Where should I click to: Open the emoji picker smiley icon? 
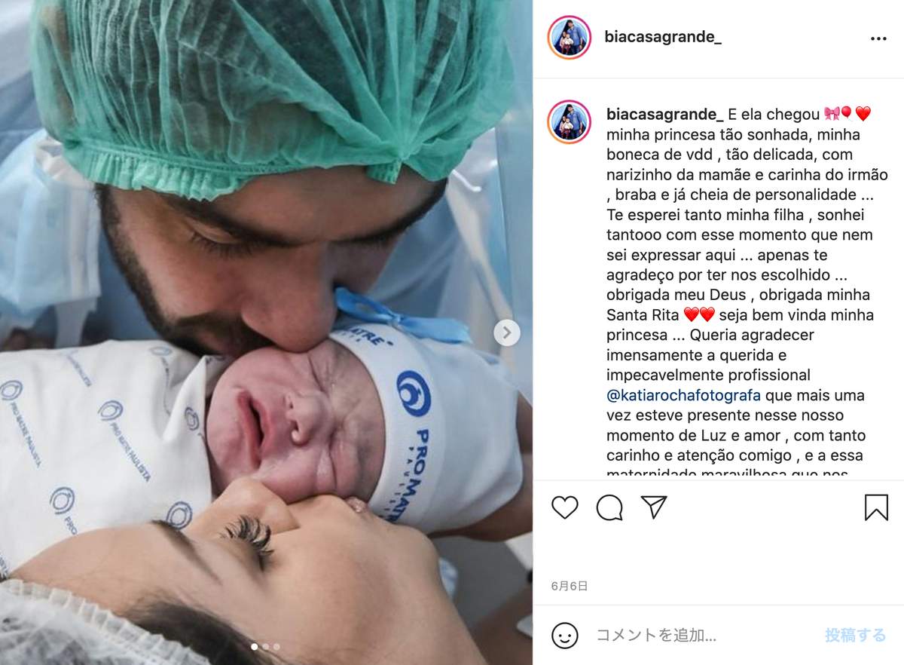564,635
